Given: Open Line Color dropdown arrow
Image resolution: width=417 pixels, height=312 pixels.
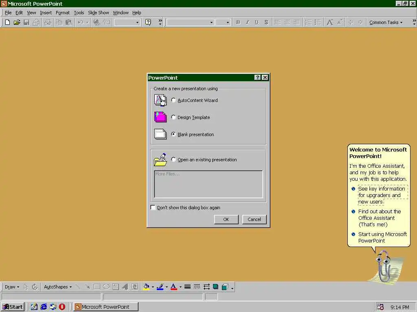Looking at the screenshot, I should 167,287.
